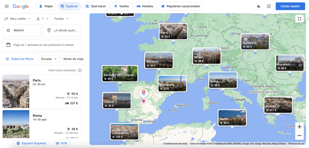The height and width of the screenshot is (148, 309).
Task: Select Atenas map card 117 €
Action: coord(278,105)
